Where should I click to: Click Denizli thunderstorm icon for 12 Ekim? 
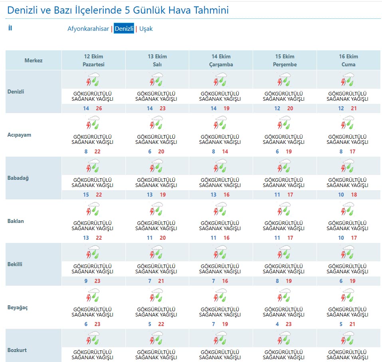click(93, 79)
